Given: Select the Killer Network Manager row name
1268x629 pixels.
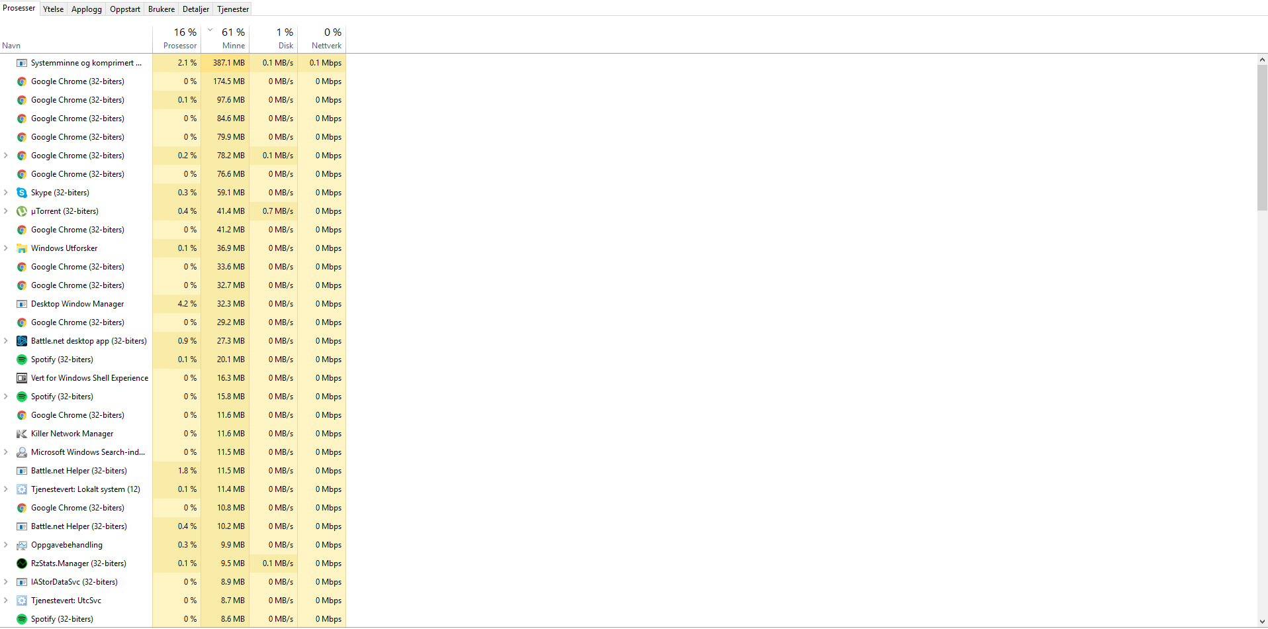Looking at the screenshot, I should [72, 434].
